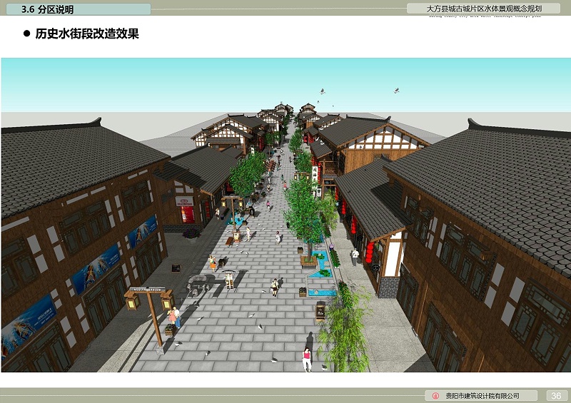Click the man in white on right sidewalk

click(x=355, y=255)
